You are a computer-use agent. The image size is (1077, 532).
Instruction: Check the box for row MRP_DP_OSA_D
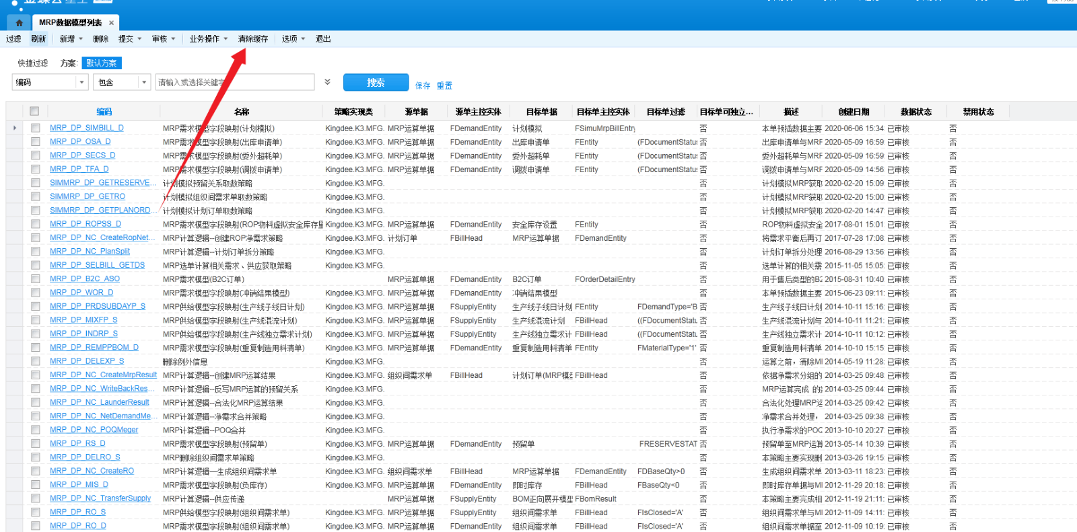(35, 142)
